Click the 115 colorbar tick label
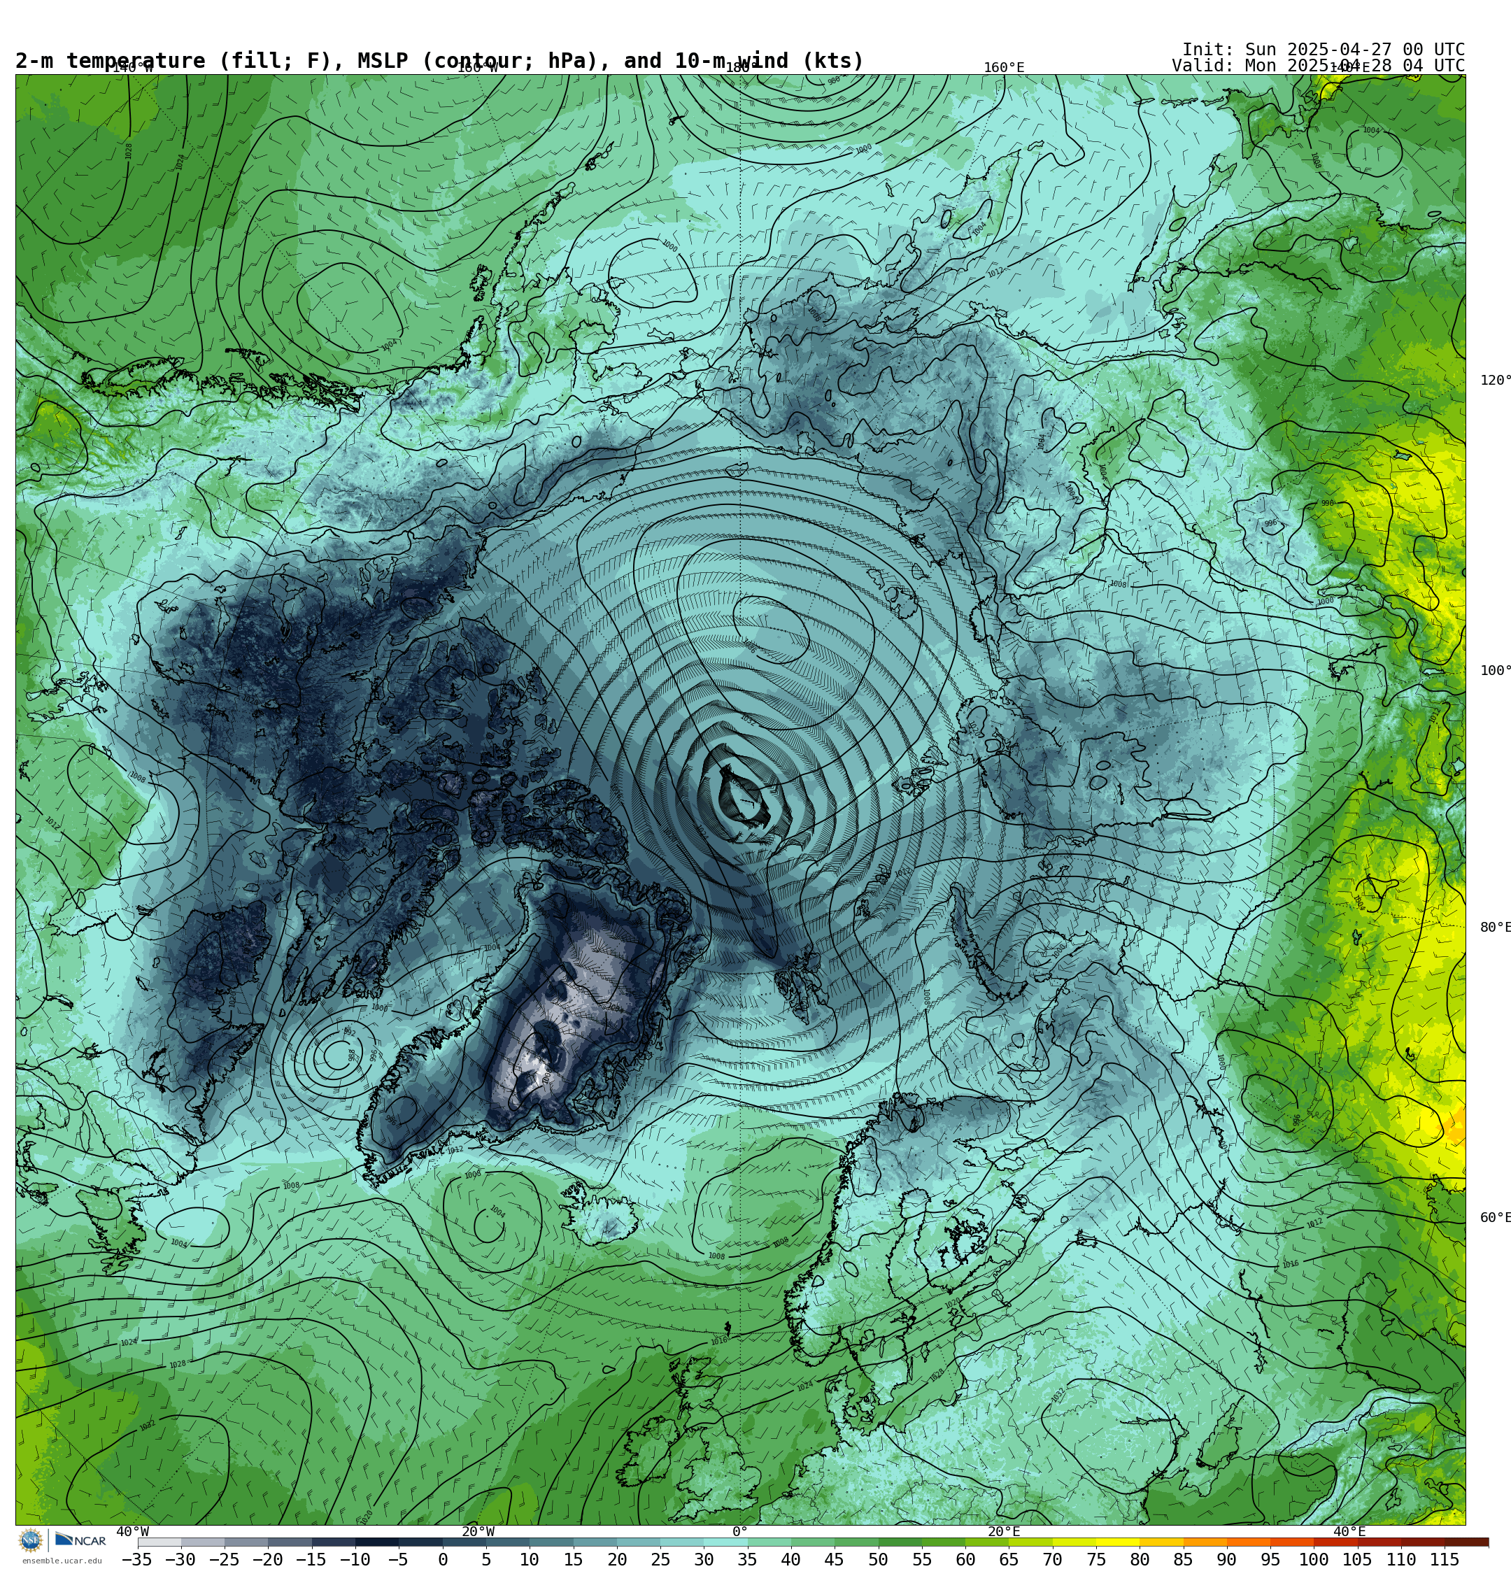Image resolution: width=1511 pixels, height=1569 pixels. click(1445, 1559)
